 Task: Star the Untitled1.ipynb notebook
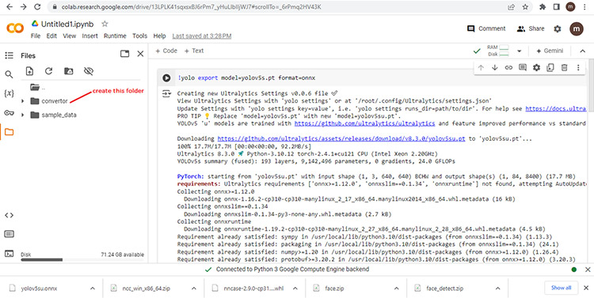(x=105, y=24)
